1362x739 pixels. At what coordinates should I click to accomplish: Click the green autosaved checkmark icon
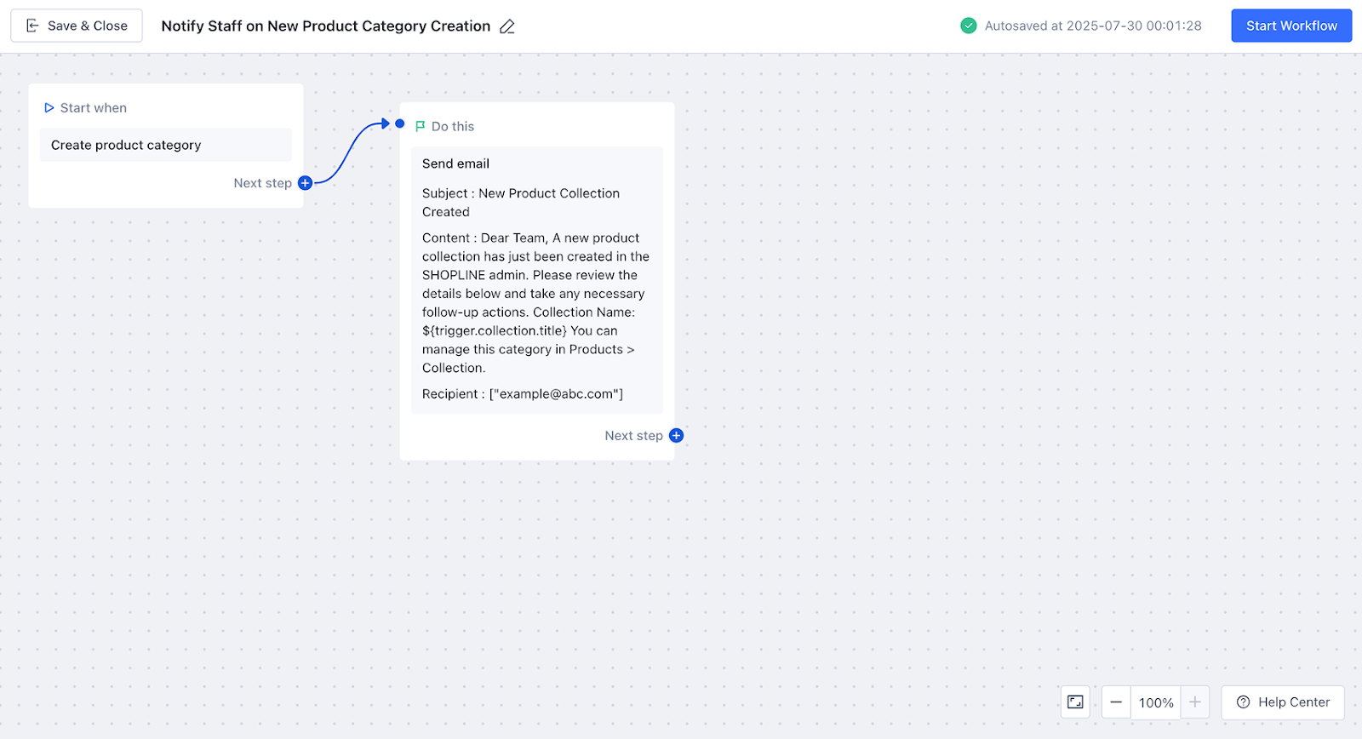tap(969, 26)
